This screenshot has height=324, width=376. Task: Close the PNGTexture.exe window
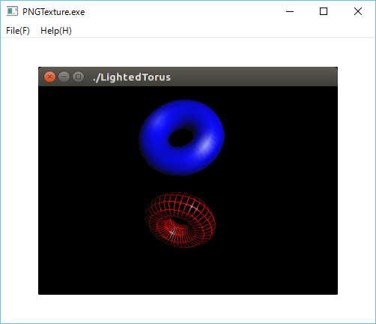pyautogui.click(x=358, y=11)
